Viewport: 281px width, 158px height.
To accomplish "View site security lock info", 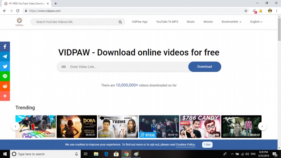I will tap(26, 11).
